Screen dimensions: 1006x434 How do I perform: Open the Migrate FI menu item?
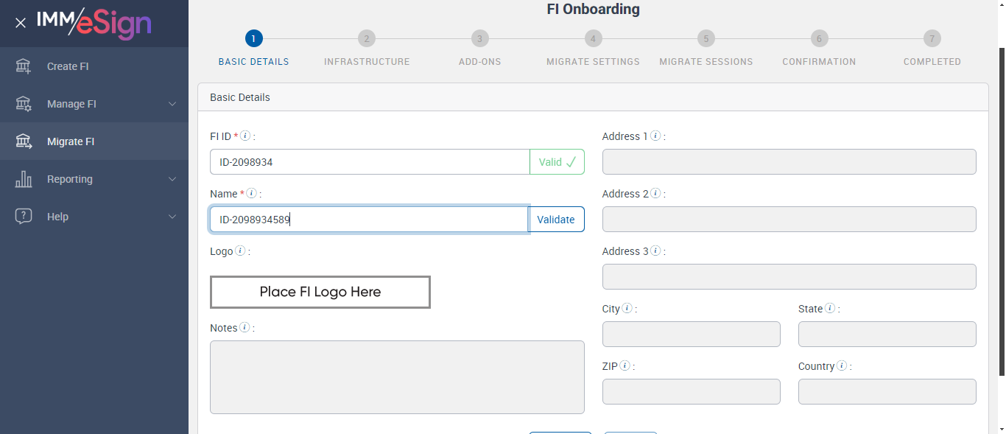click(x=71, y=141)
